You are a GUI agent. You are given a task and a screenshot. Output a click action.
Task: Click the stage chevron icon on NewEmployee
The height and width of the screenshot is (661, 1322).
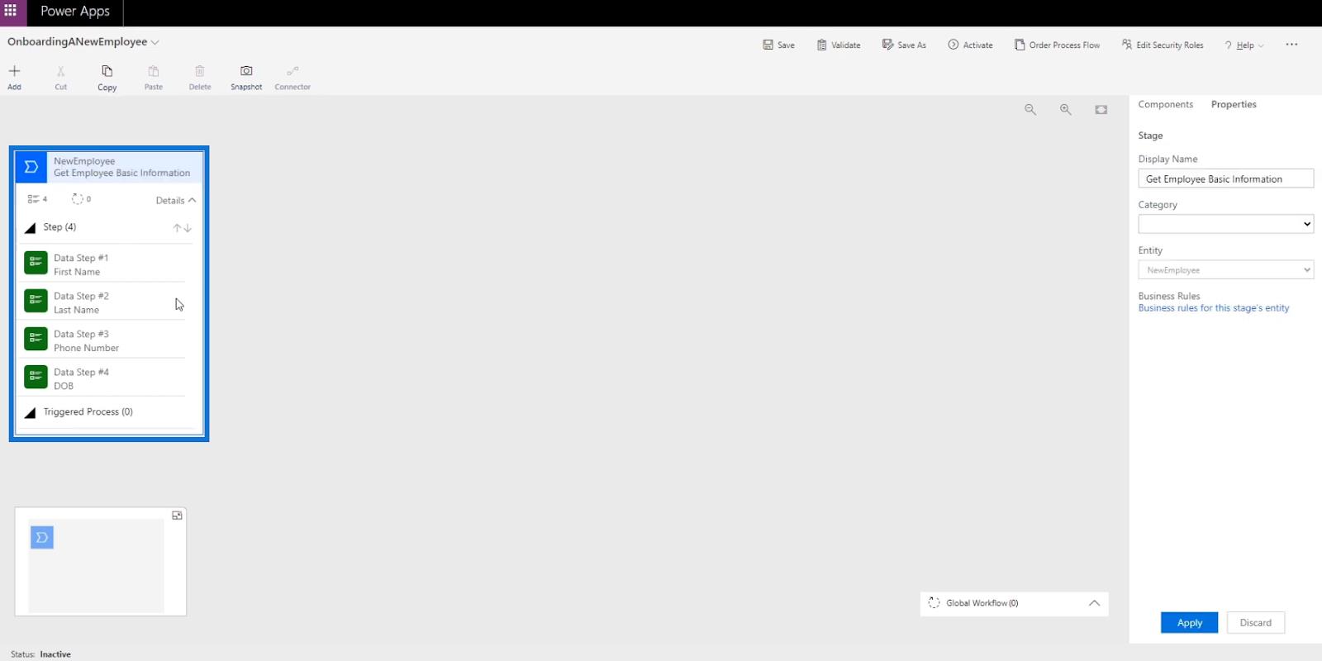click(31, 167)
